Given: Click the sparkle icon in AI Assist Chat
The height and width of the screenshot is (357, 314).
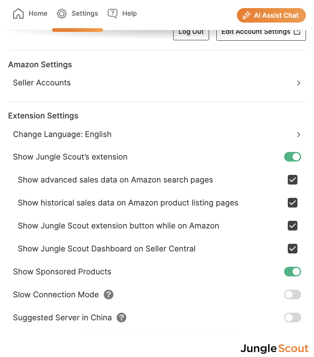Looking at the screenshot, I should (x=247, y=15).
